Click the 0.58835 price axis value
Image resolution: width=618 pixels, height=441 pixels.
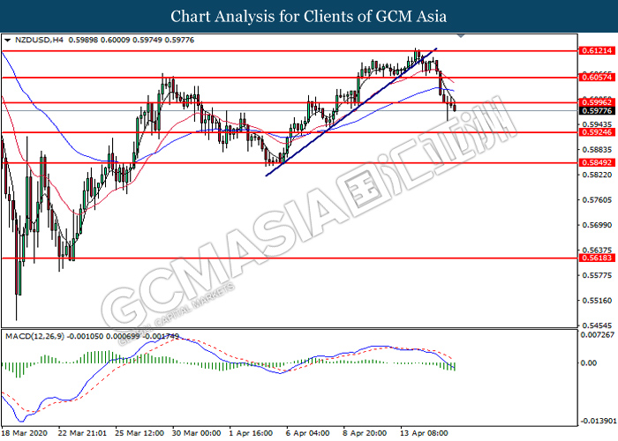(x=597, y=150)
